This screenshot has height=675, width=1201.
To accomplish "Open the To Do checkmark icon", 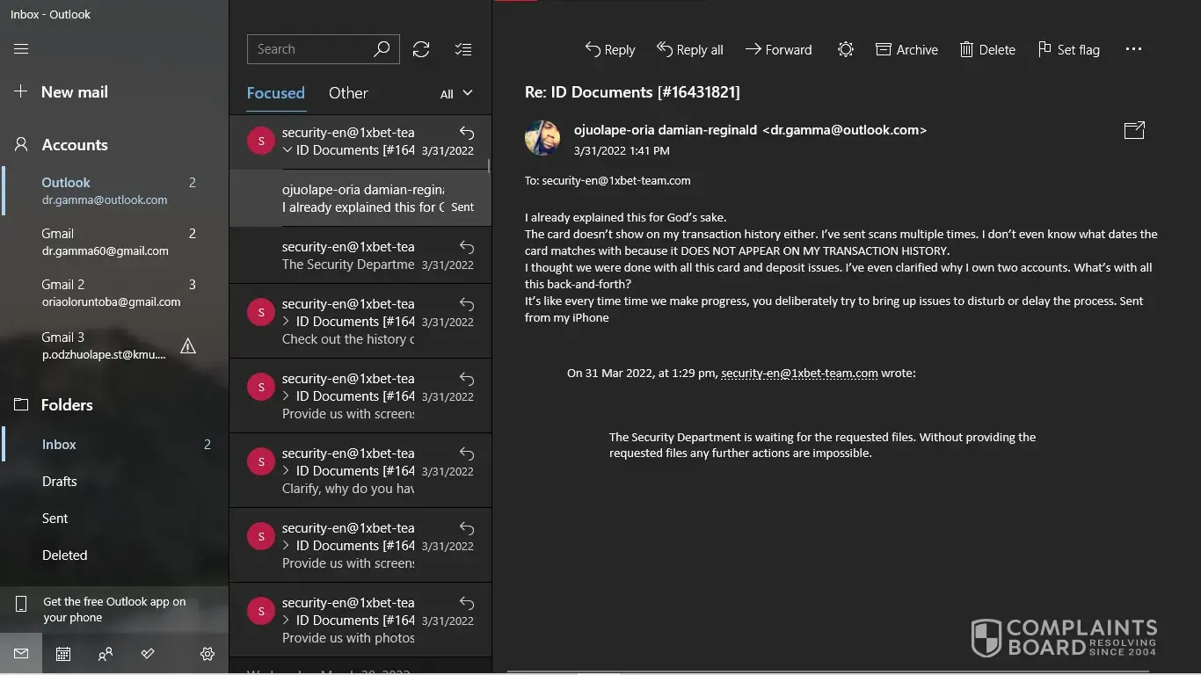I will (148, 654).
